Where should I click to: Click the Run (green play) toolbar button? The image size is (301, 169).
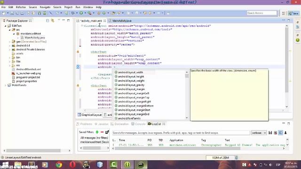[x=81, y=13]
